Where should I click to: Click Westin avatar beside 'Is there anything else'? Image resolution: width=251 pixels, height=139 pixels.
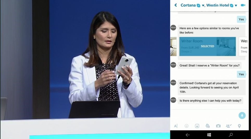[x=173, y=100]
